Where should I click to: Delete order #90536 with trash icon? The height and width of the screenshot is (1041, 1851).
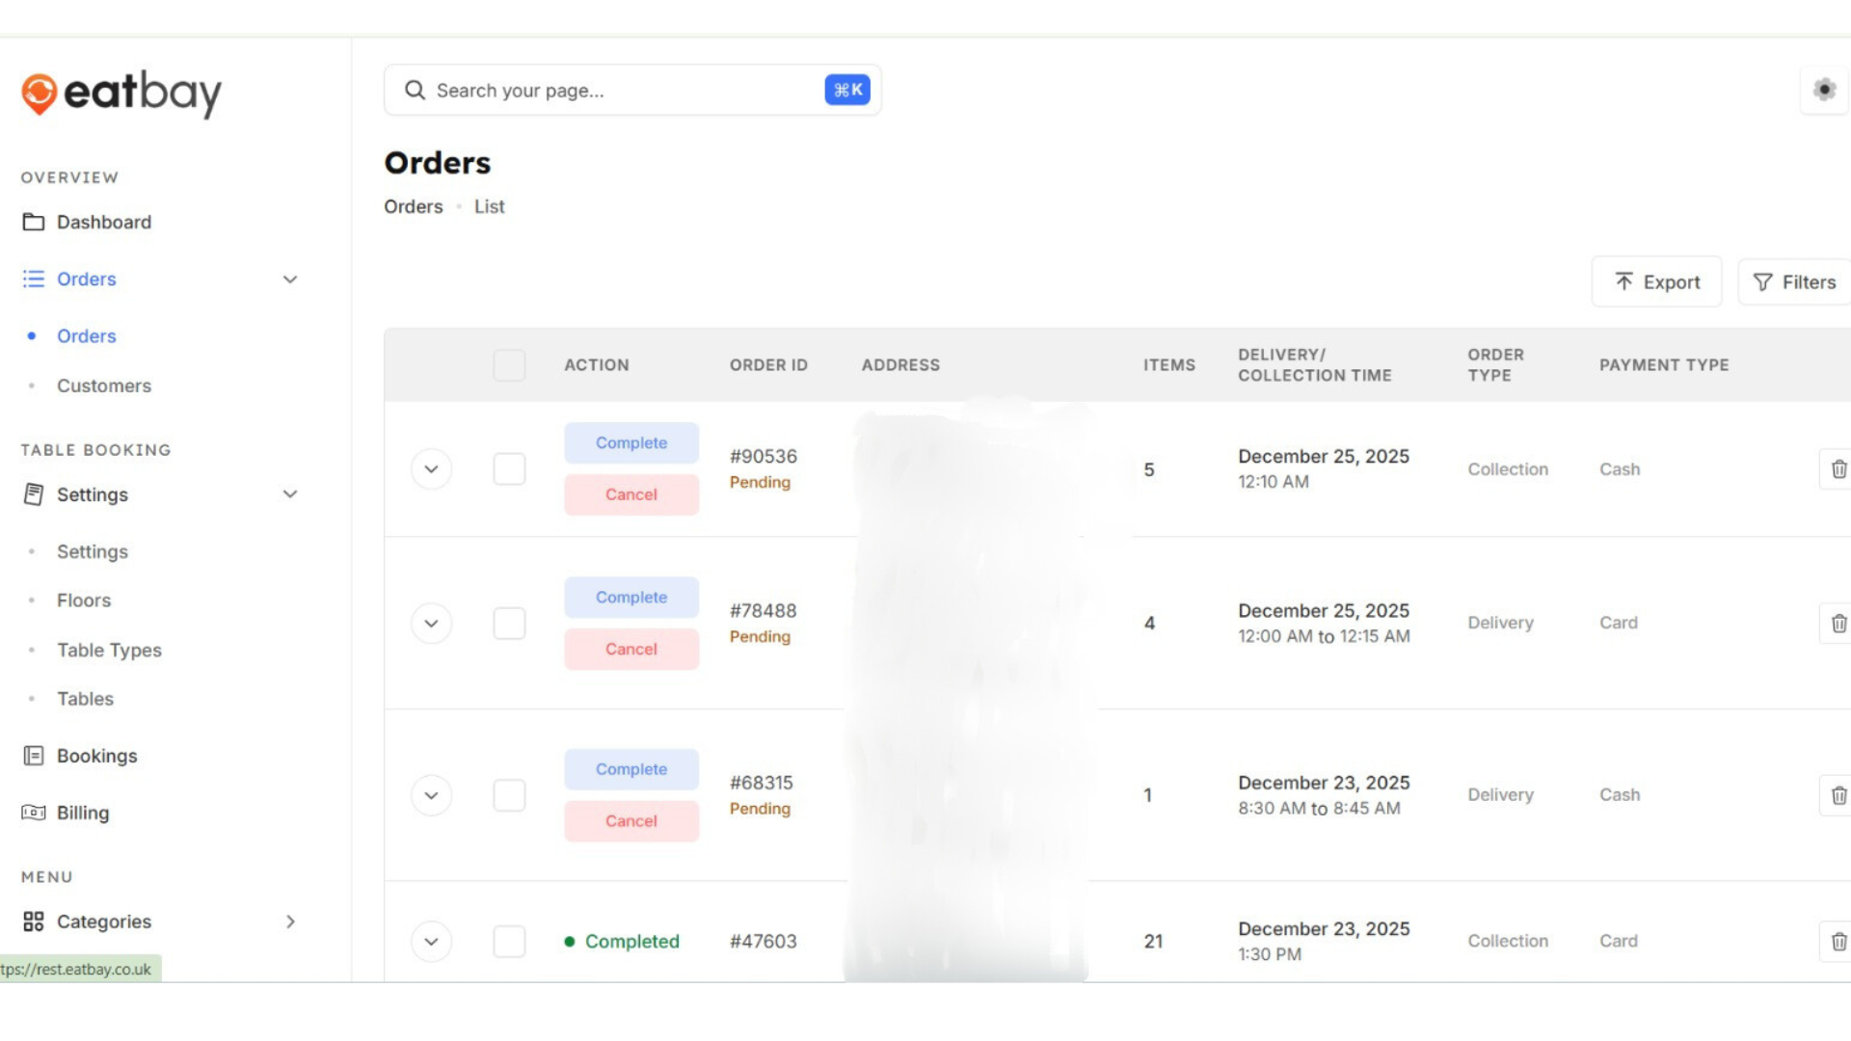1838,469
